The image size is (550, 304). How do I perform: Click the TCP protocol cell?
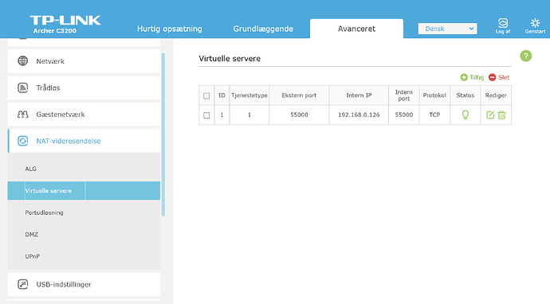click(x=434, y=115)
